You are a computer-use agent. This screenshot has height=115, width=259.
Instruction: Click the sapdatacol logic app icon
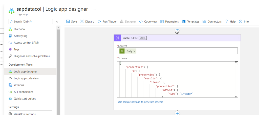pos(11,11)
